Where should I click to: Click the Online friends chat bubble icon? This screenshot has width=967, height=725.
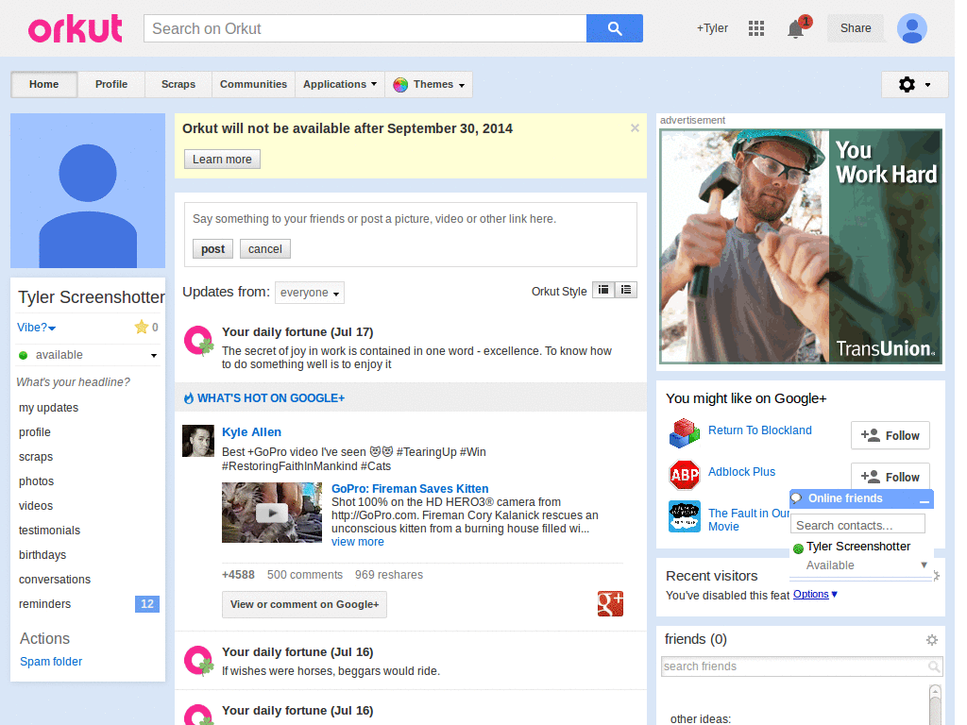tap(797, 498)
